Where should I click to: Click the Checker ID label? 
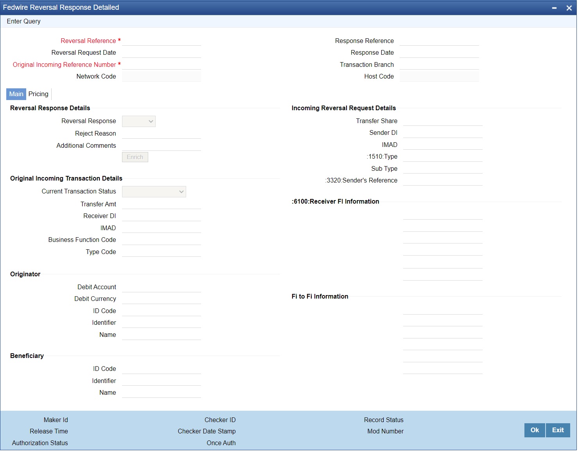(x=220, y=420)
